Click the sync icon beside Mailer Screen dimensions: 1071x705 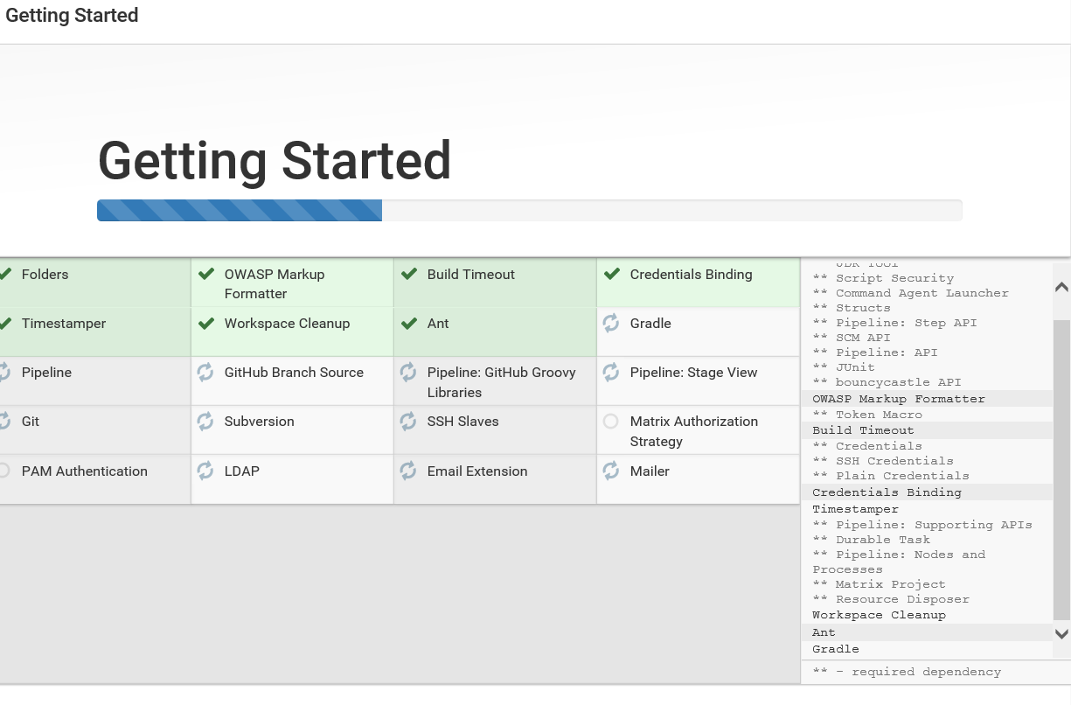click(611, 471)
